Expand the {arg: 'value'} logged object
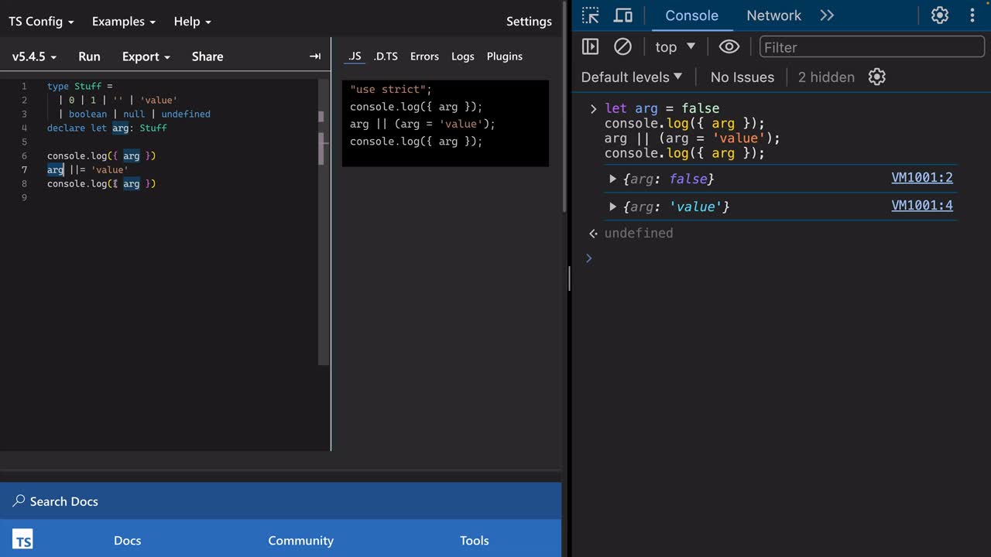The width and height of the screenshot is (991, 557). point(612,207)
